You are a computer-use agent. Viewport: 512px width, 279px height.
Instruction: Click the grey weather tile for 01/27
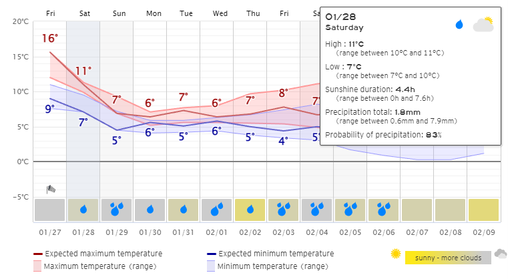[49, 210]
